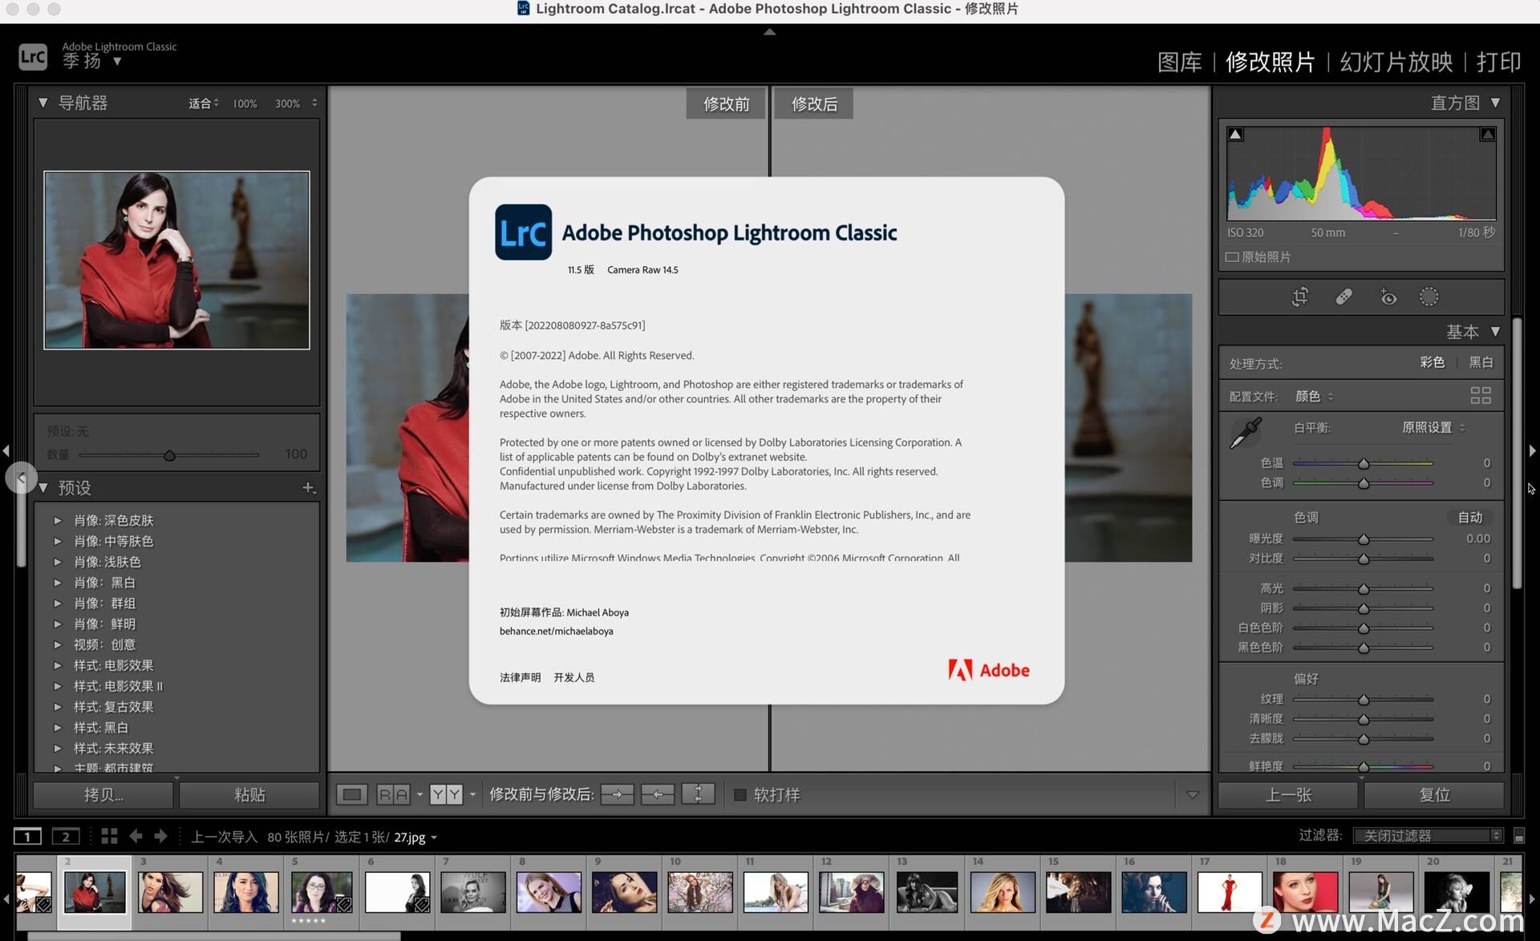This screenshot has height=941, width=1540.
Task: Select filmstrip thumbnail number 5
Action: (x=320, y=891)
